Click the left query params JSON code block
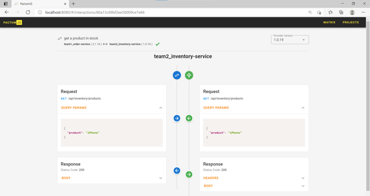 tap(112, 133)
